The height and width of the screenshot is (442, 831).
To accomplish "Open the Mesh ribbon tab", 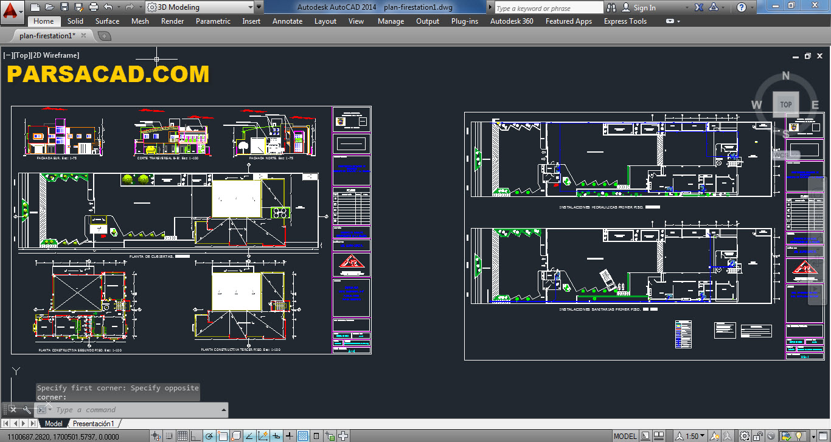I will [x=140, y=21].
